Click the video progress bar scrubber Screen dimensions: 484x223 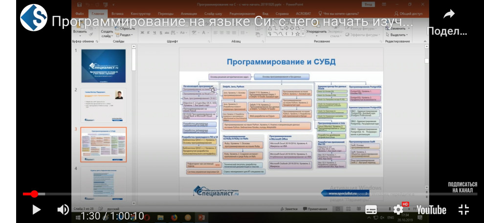(x=34, y=194)
